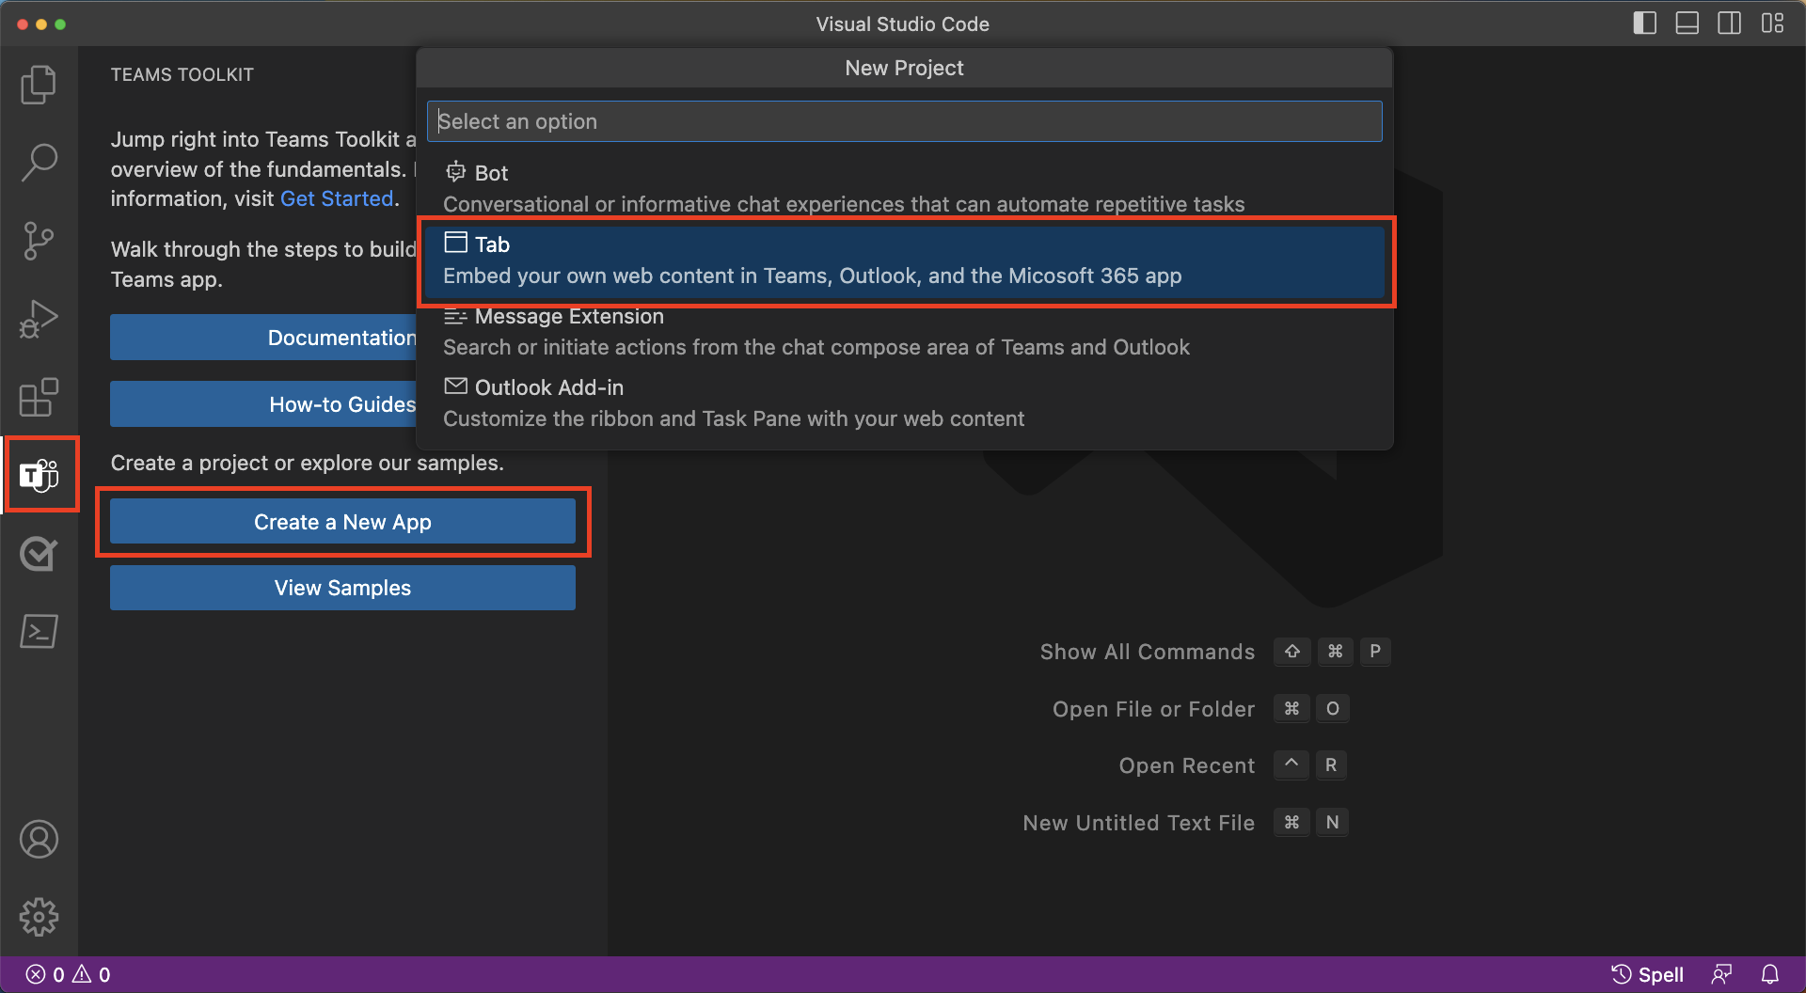Open the Testing checkmark view icon

coord(39,553)
